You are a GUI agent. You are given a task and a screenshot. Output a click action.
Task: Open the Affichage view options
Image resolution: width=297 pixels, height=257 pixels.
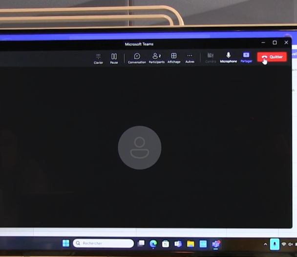click(x=174, y=58)
